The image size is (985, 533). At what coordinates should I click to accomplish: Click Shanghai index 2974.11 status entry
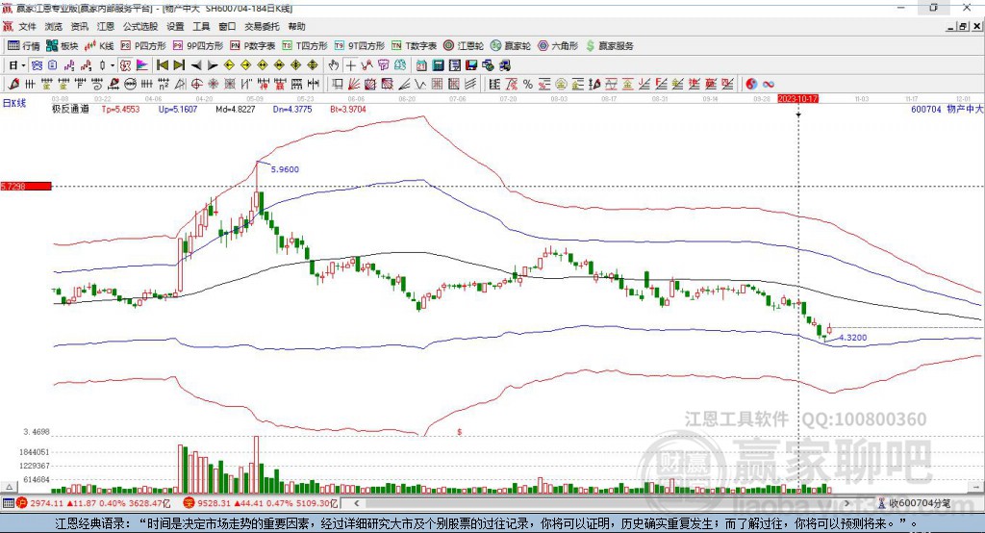click(x=94, y=503)
